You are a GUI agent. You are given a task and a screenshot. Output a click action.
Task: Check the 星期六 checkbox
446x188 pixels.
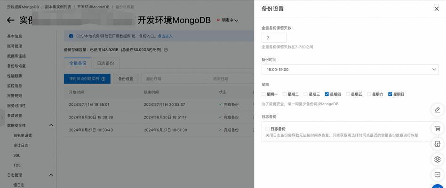pyautogui.click(x=369, y=94)
